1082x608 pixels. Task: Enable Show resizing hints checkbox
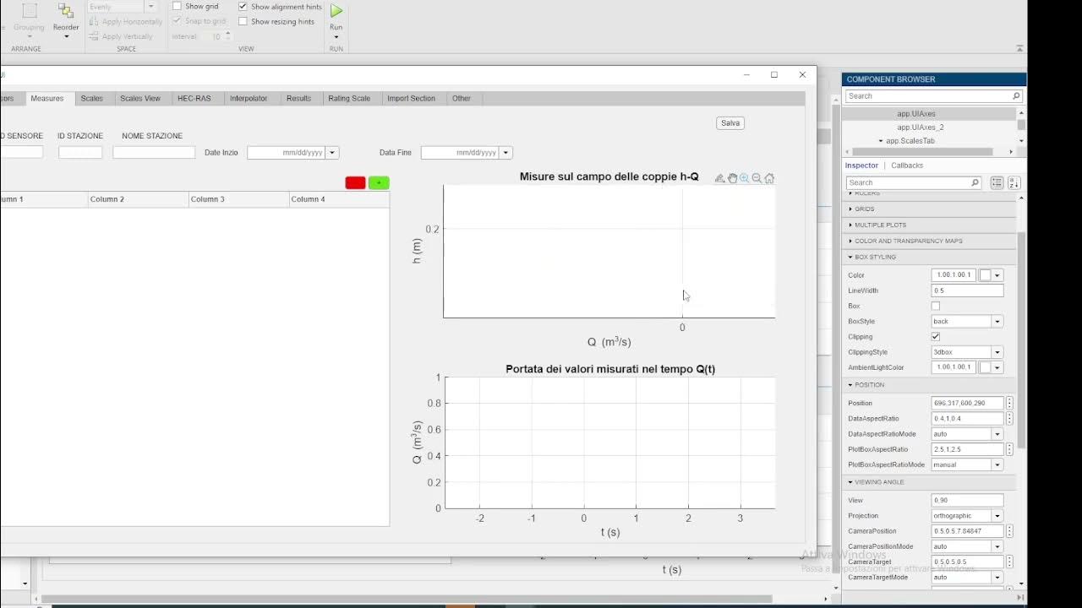(243, 21)
